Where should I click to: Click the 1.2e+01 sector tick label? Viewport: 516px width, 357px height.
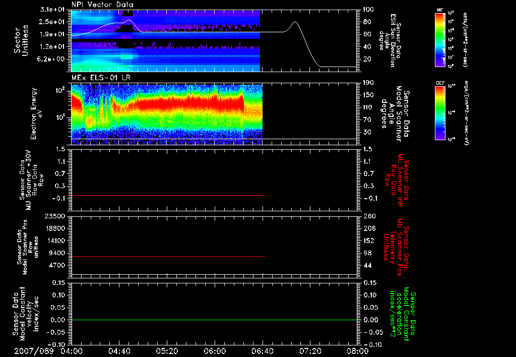(53, 47)
